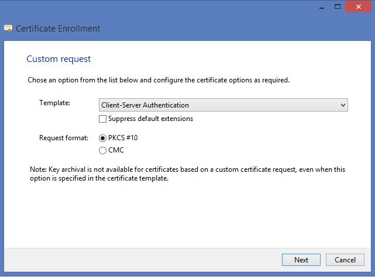Click the Certificate Enrollment title text
The height and width of the screenshot is (277, 375).
(x=58, y=29)
